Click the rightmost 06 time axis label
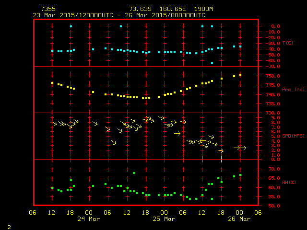Viewport: 307px width, 230px height. pos(258,213)
